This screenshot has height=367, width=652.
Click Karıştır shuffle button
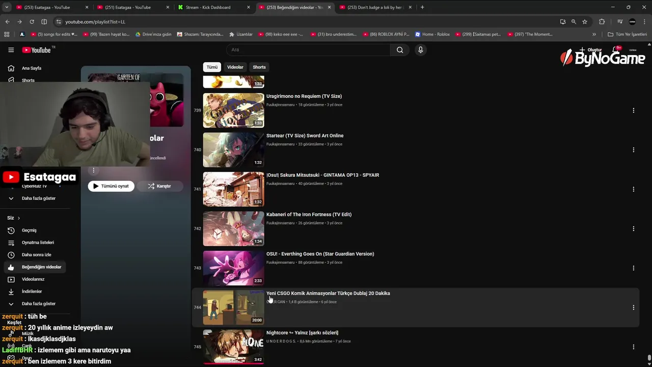tap(159, 186)
